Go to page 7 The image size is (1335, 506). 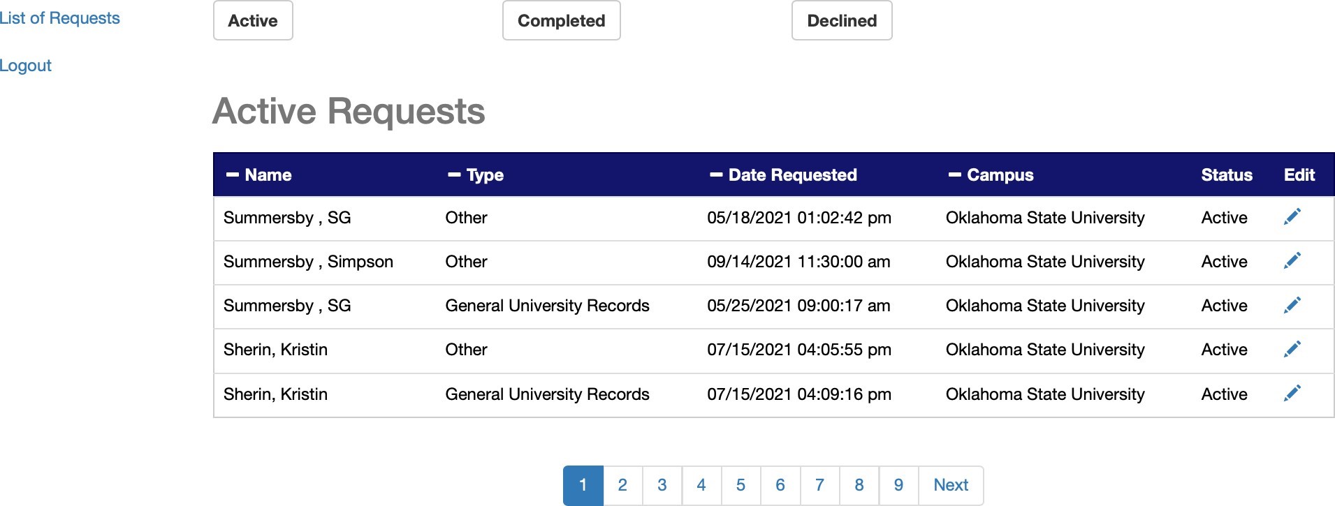820,485
